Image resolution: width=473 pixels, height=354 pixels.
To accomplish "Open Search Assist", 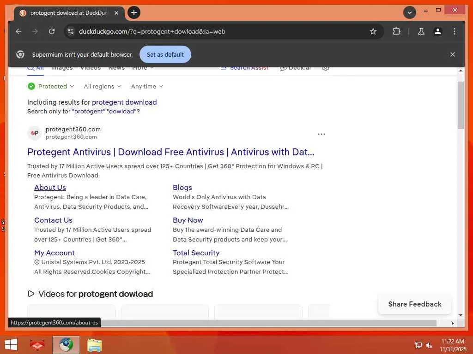I will click(x=244, y=68).
